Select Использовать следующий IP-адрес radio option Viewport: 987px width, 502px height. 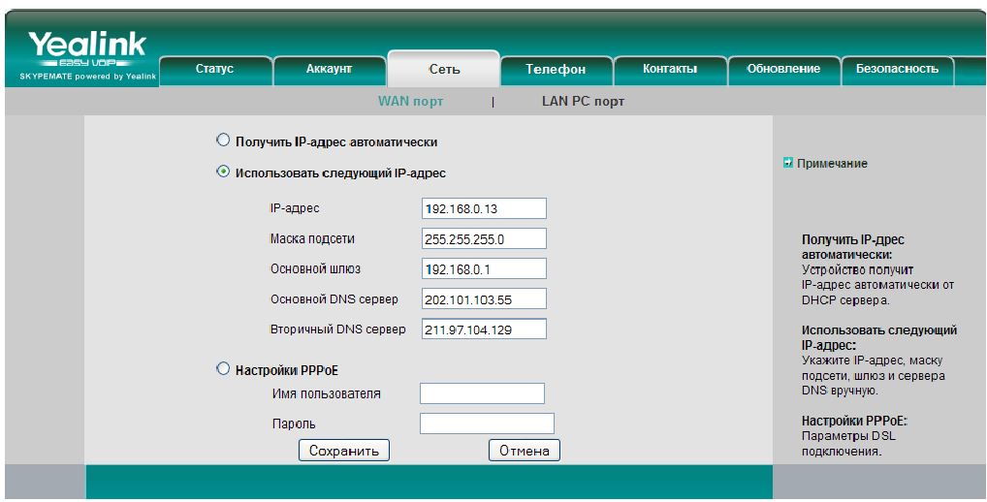click(223, 172)
